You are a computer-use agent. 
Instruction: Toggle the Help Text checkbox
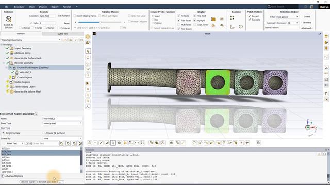click(195, 16)
